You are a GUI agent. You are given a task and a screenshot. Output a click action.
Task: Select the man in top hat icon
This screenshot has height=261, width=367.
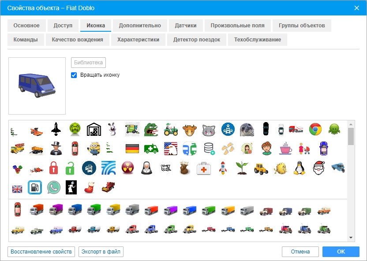[56, 148]
